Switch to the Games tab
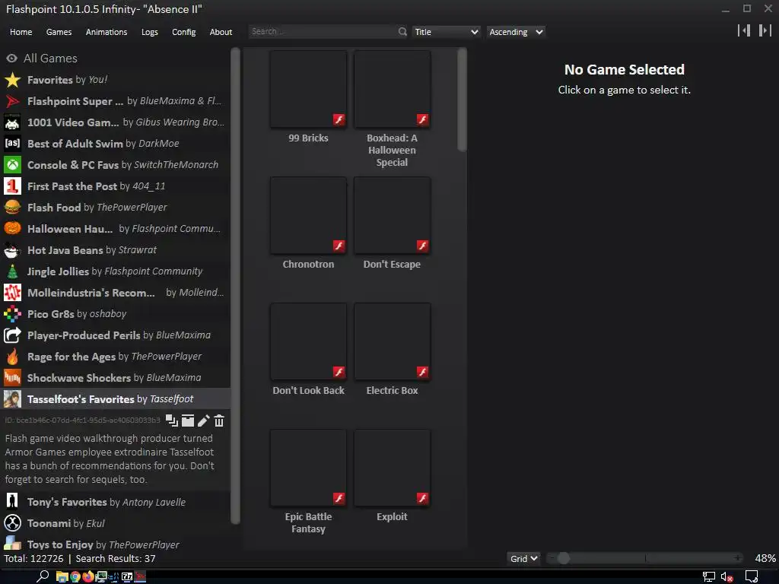Image resolution: width=779 pixels, height=584 pixels. 59,32
